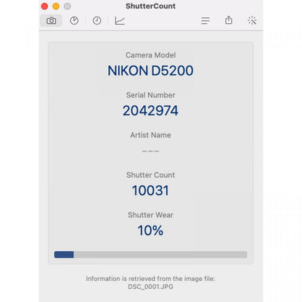
Task: Select the NIKON D5200 camera model text
Action: (150, 70)
